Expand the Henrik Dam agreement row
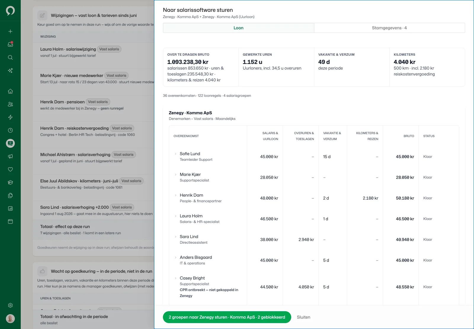 [x=176, y=195]
